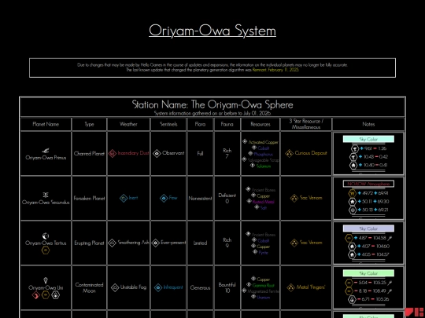425x318 pixels.
Task: Click the Unstable Fog weather icon
Action: [115, 287]
